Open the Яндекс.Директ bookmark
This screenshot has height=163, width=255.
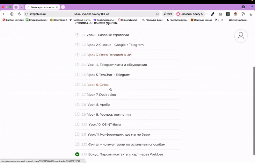tap(129, 20)
